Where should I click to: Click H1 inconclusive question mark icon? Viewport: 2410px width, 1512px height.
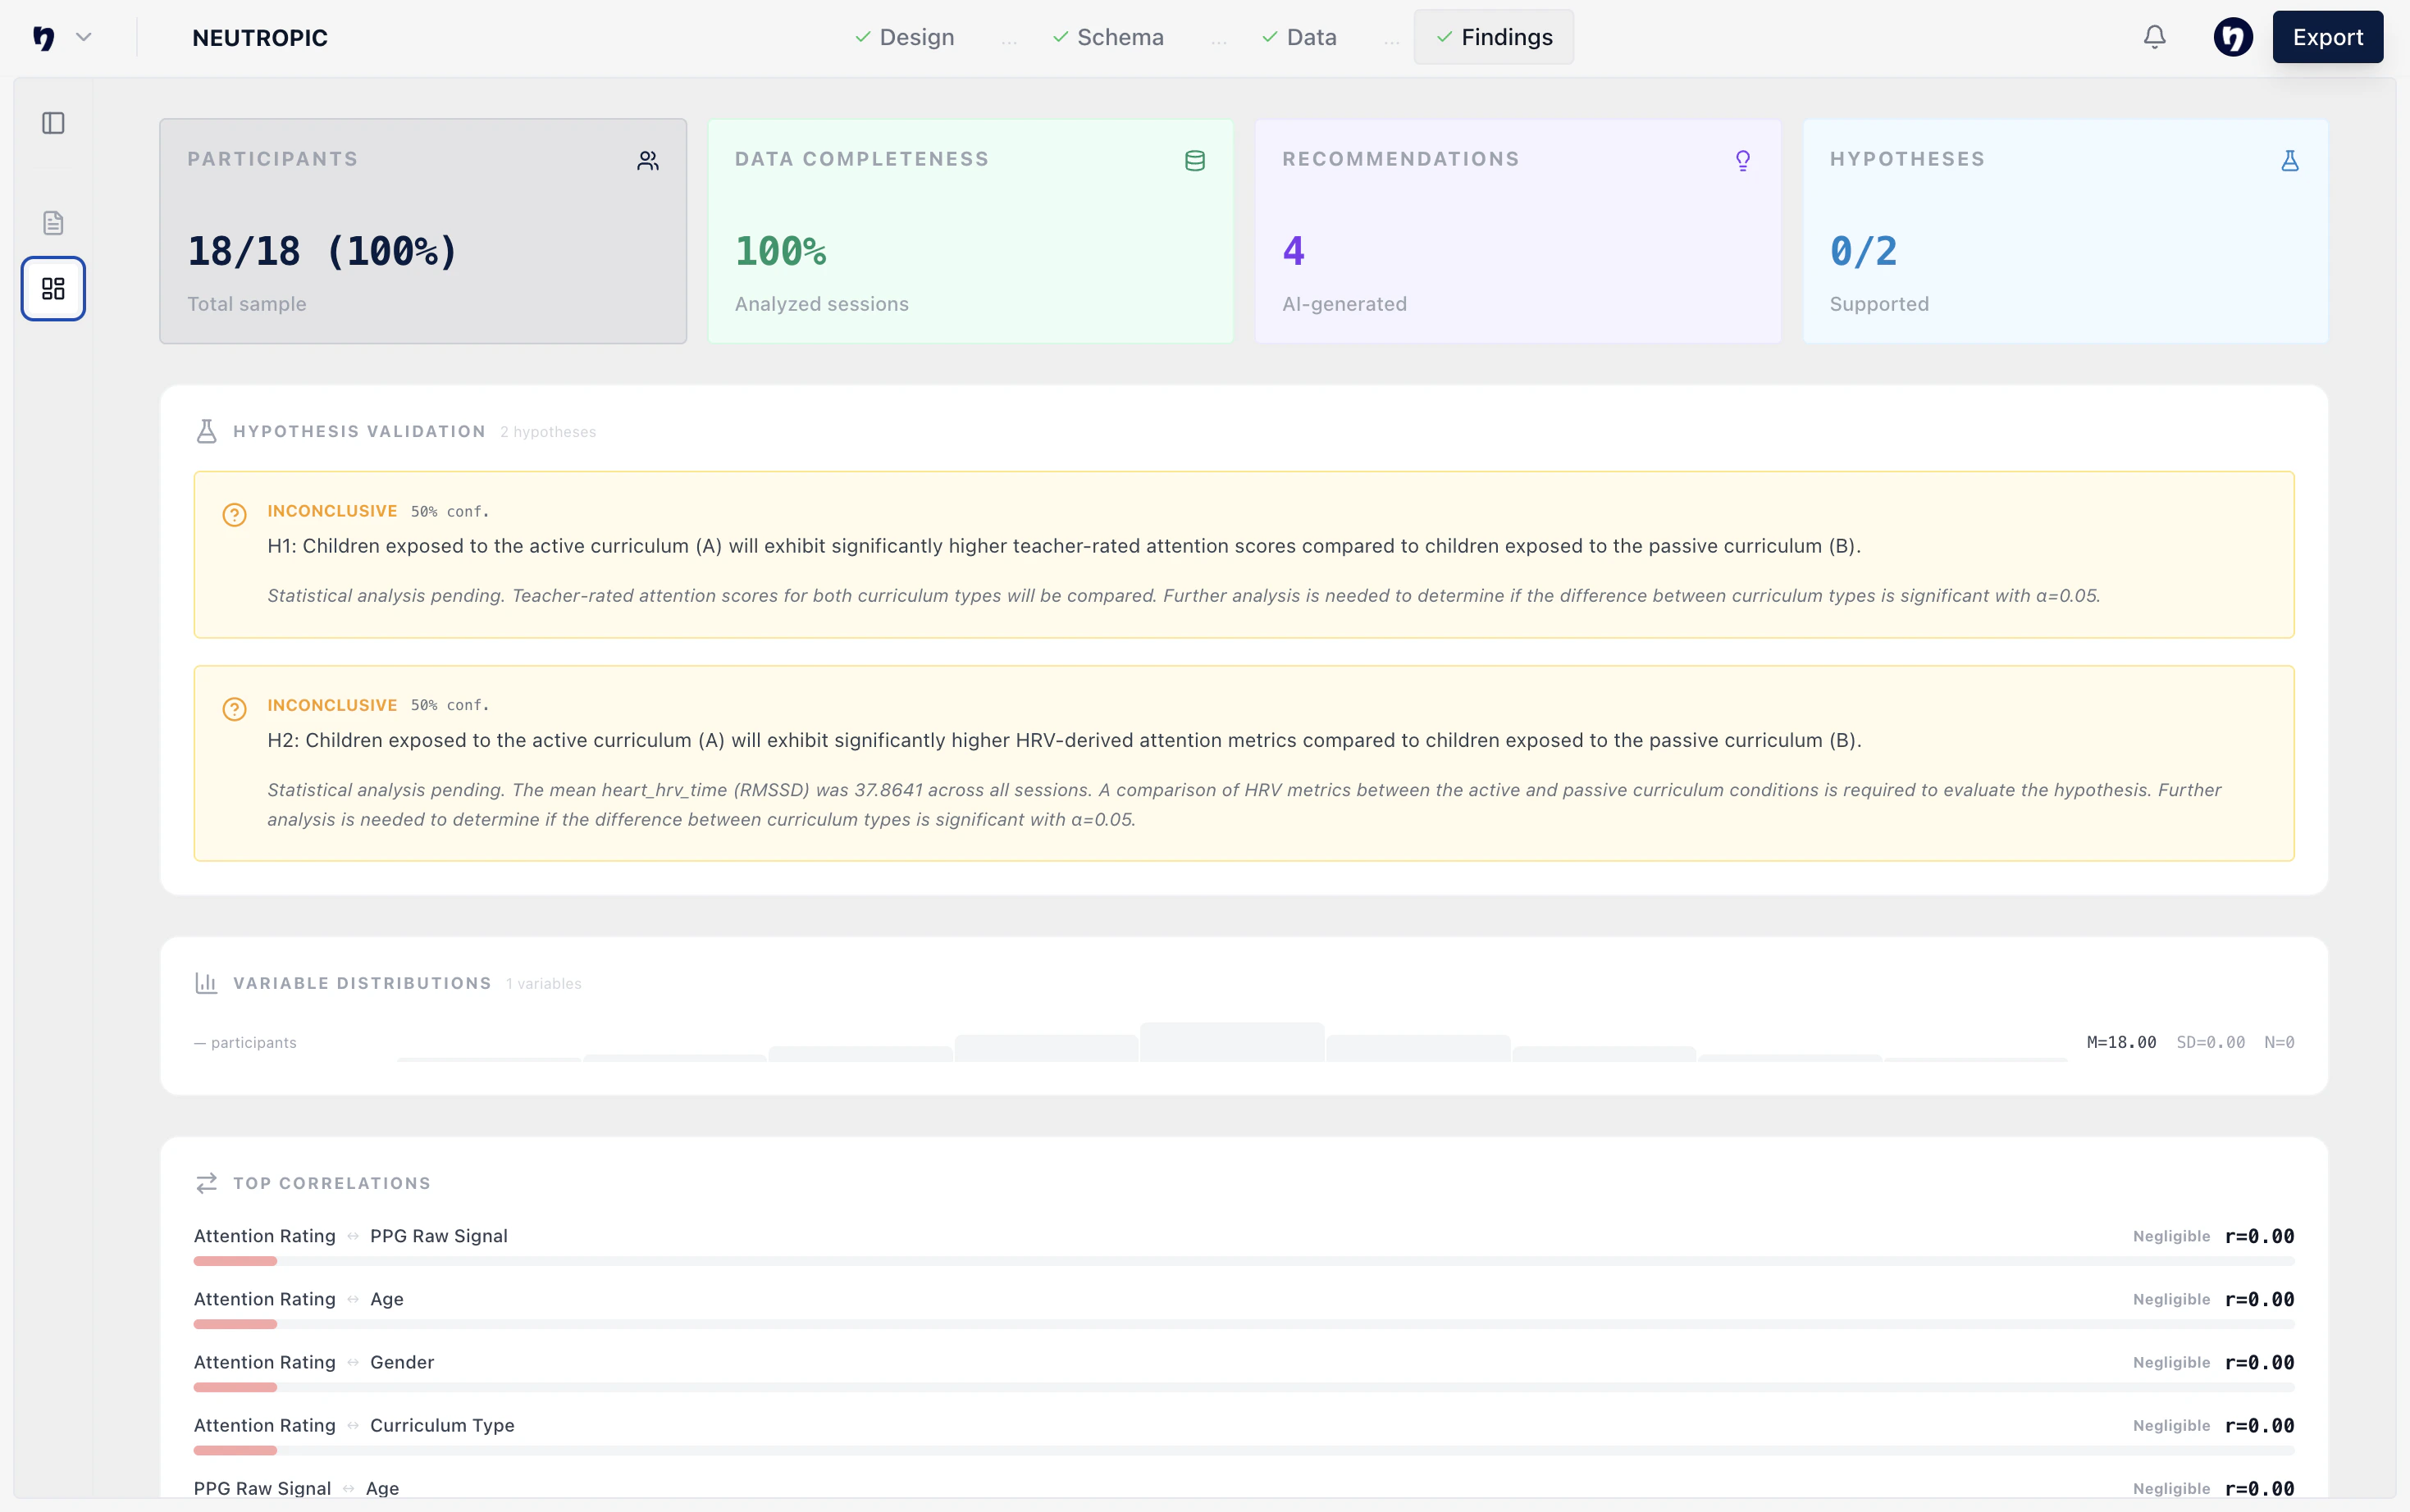point(234,515)
